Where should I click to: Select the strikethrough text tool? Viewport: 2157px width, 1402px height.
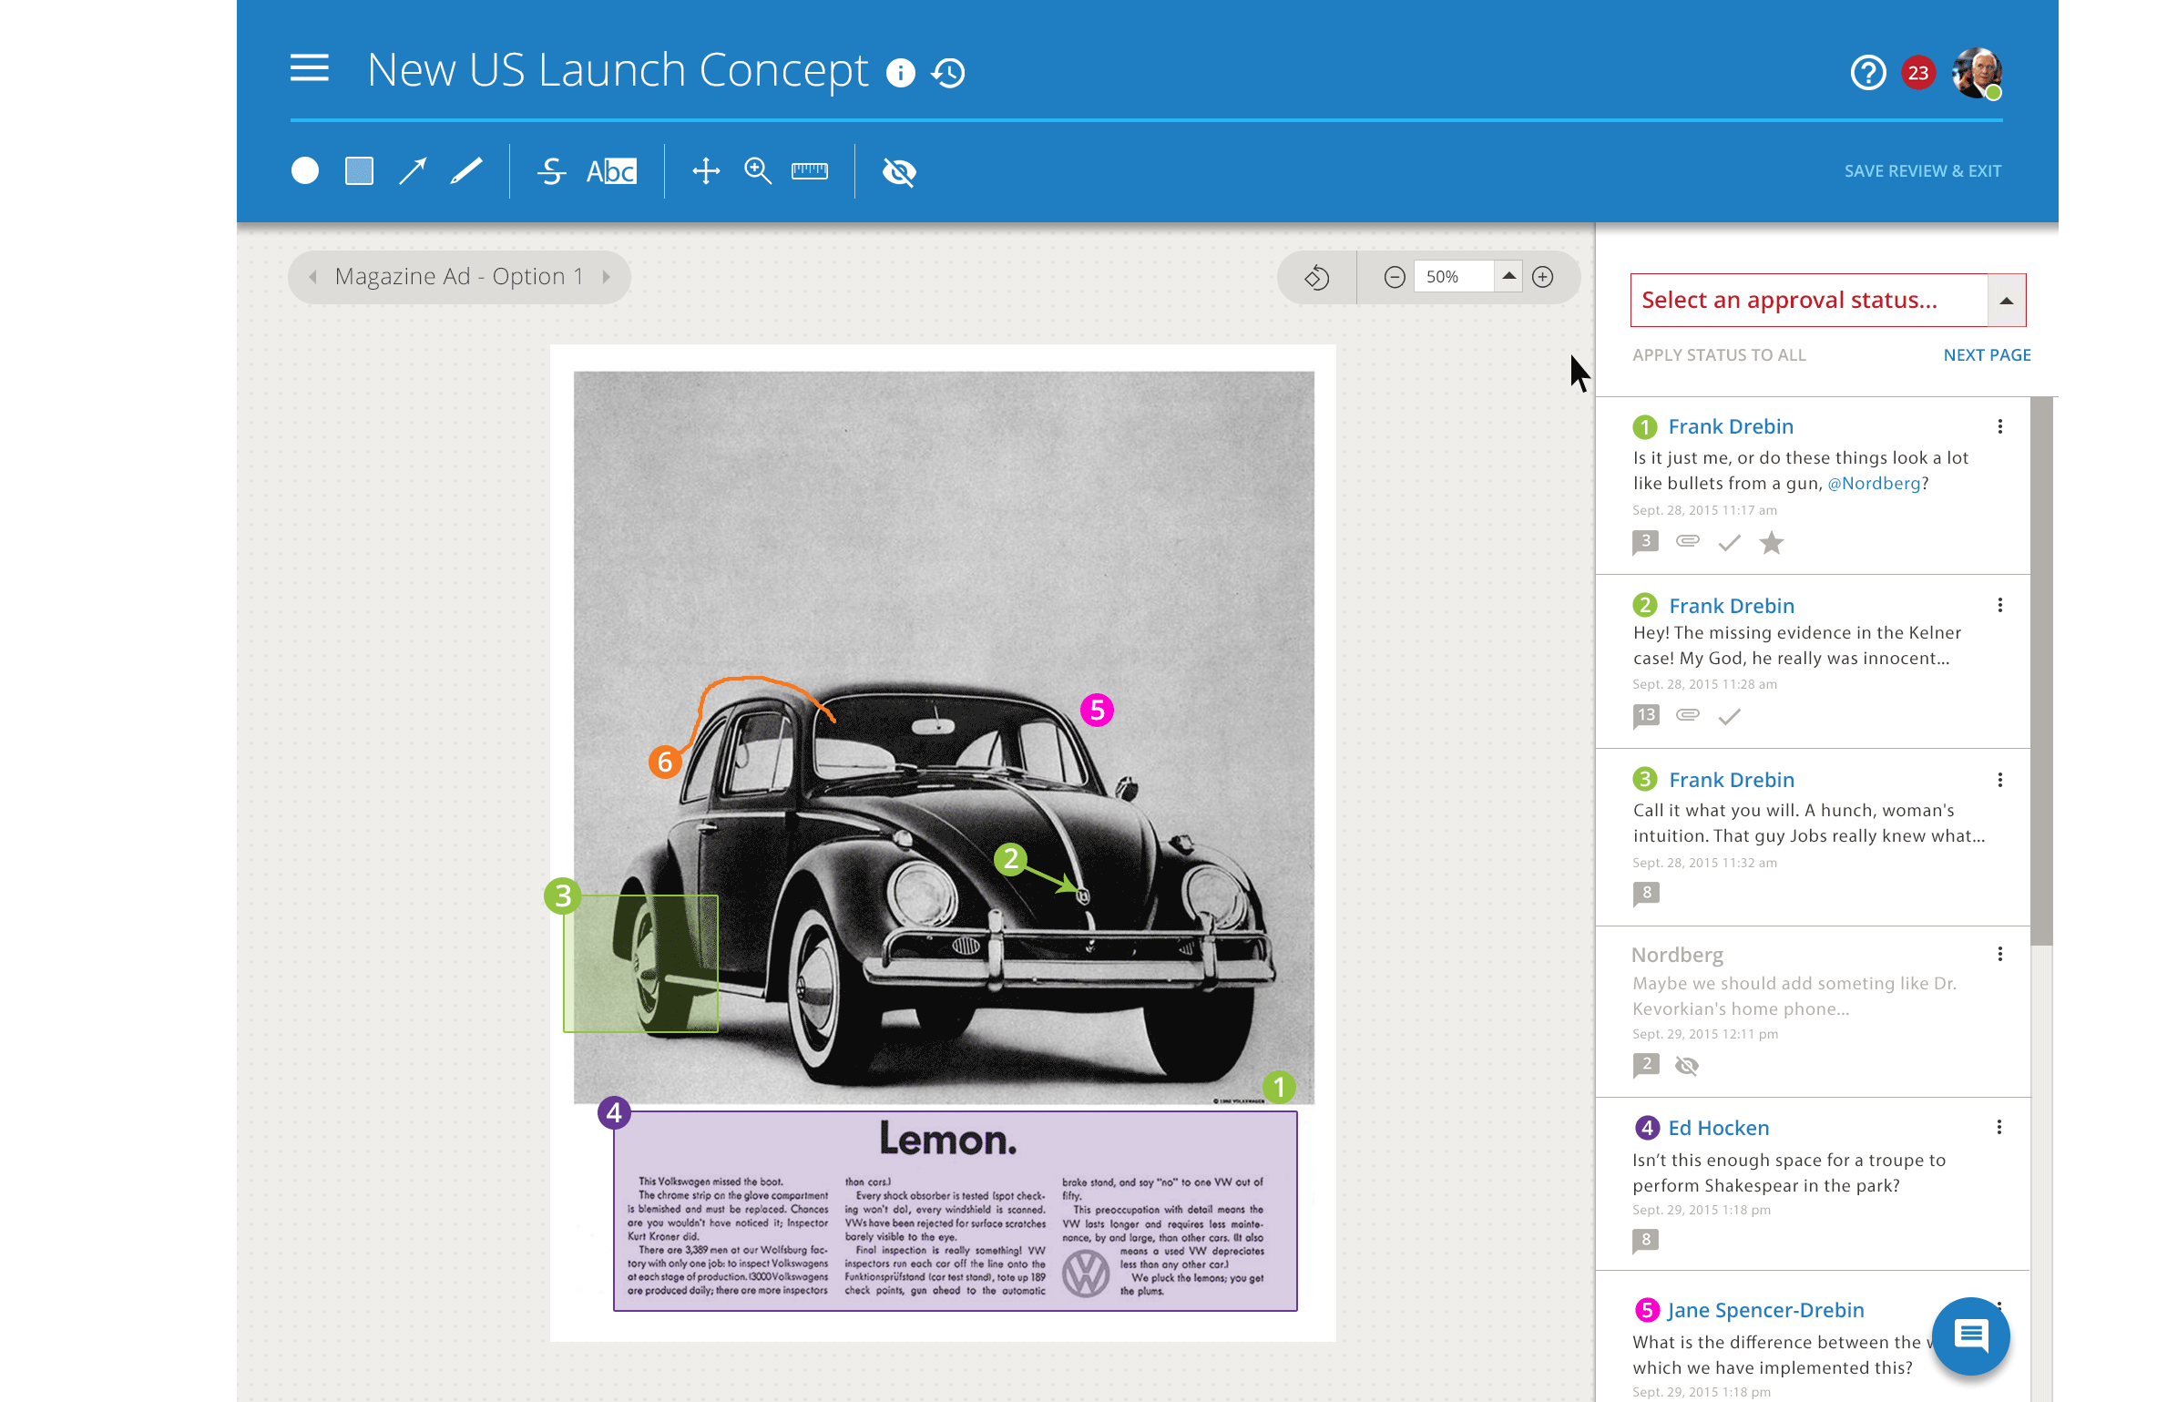[551, 171]
